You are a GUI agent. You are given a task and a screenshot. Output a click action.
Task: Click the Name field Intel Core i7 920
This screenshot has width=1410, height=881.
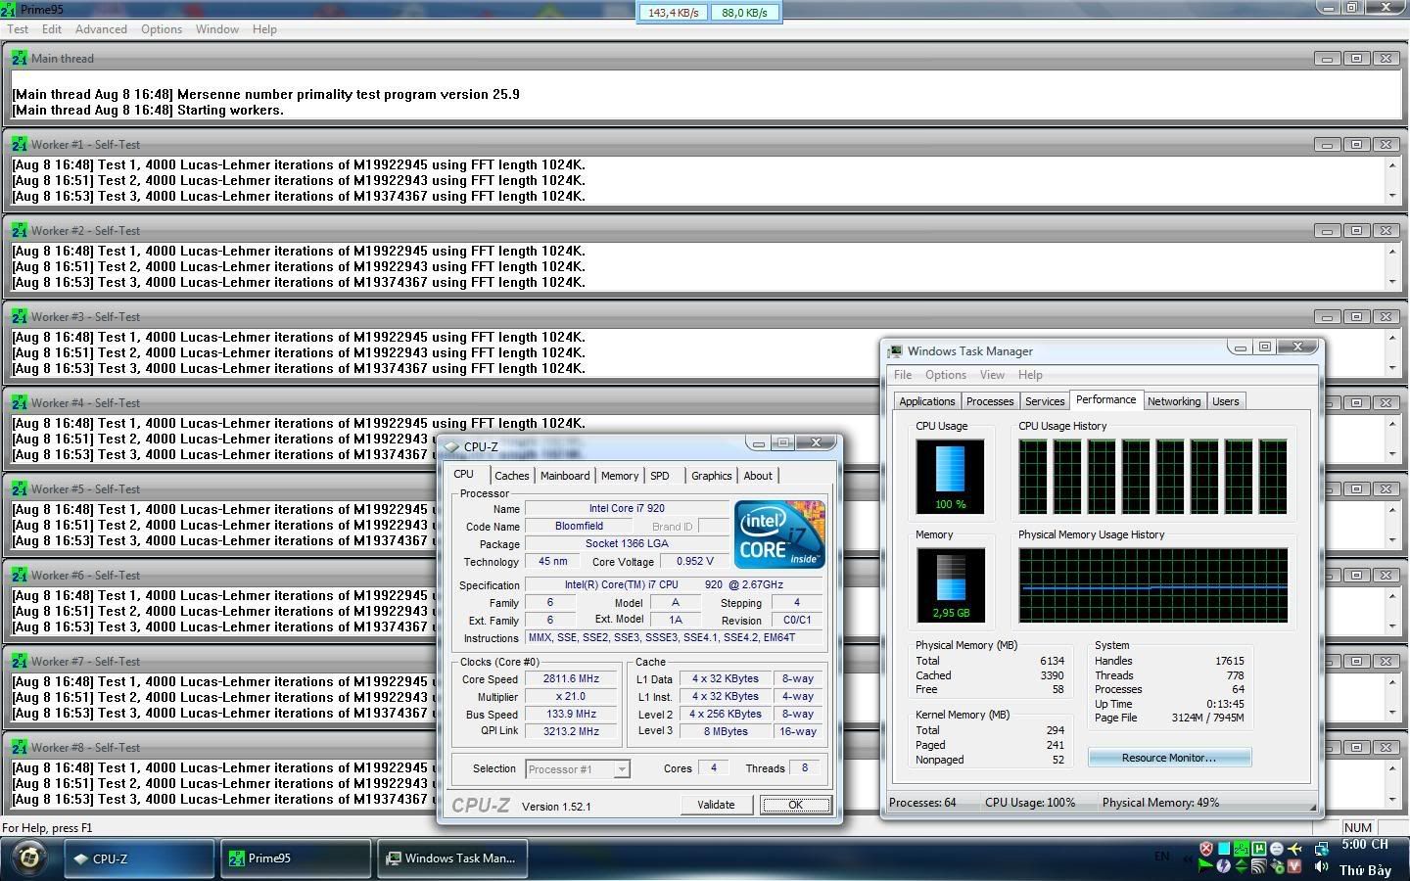tap(627, 509)
